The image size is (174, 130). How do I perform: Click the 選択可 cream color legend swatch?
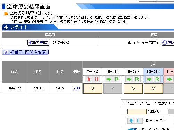[137, 111]
